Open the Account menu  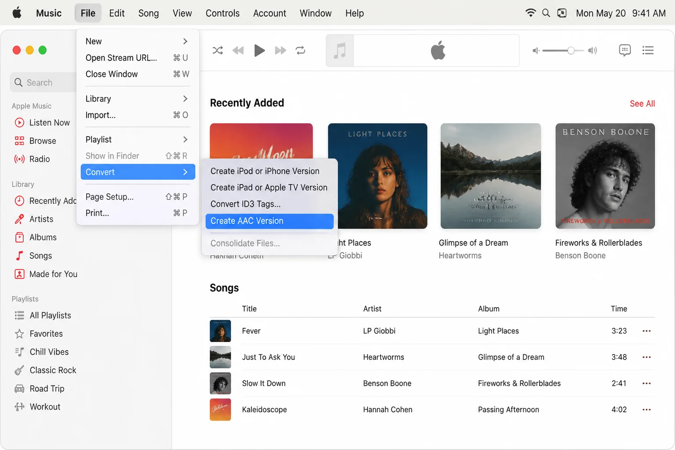(x=269, y=13)
